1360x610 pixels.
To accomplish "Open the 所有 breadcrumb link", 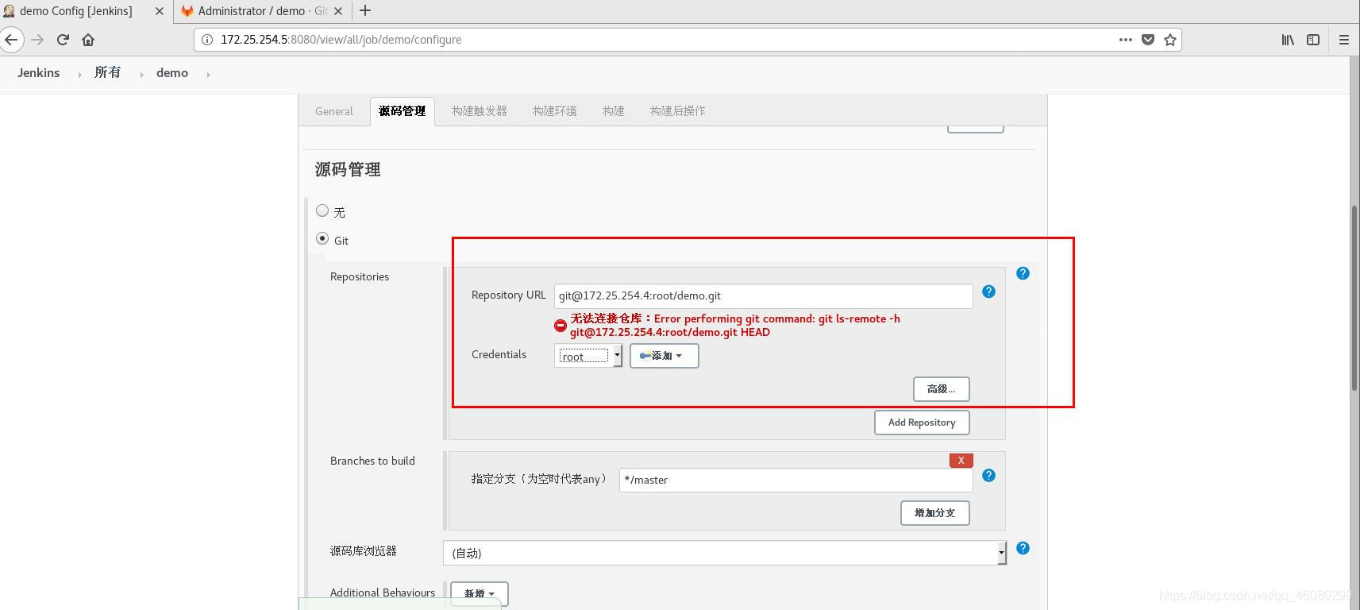I will click(x=108, y=73).
